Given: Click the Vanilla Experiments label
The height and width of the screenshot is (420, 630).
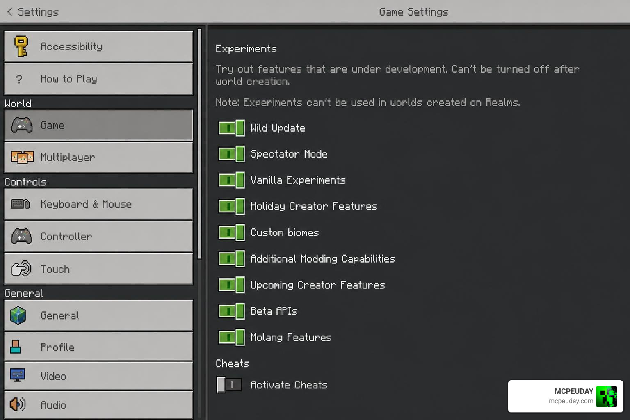Looking at the screenshot, I should (x=298, y=180).
